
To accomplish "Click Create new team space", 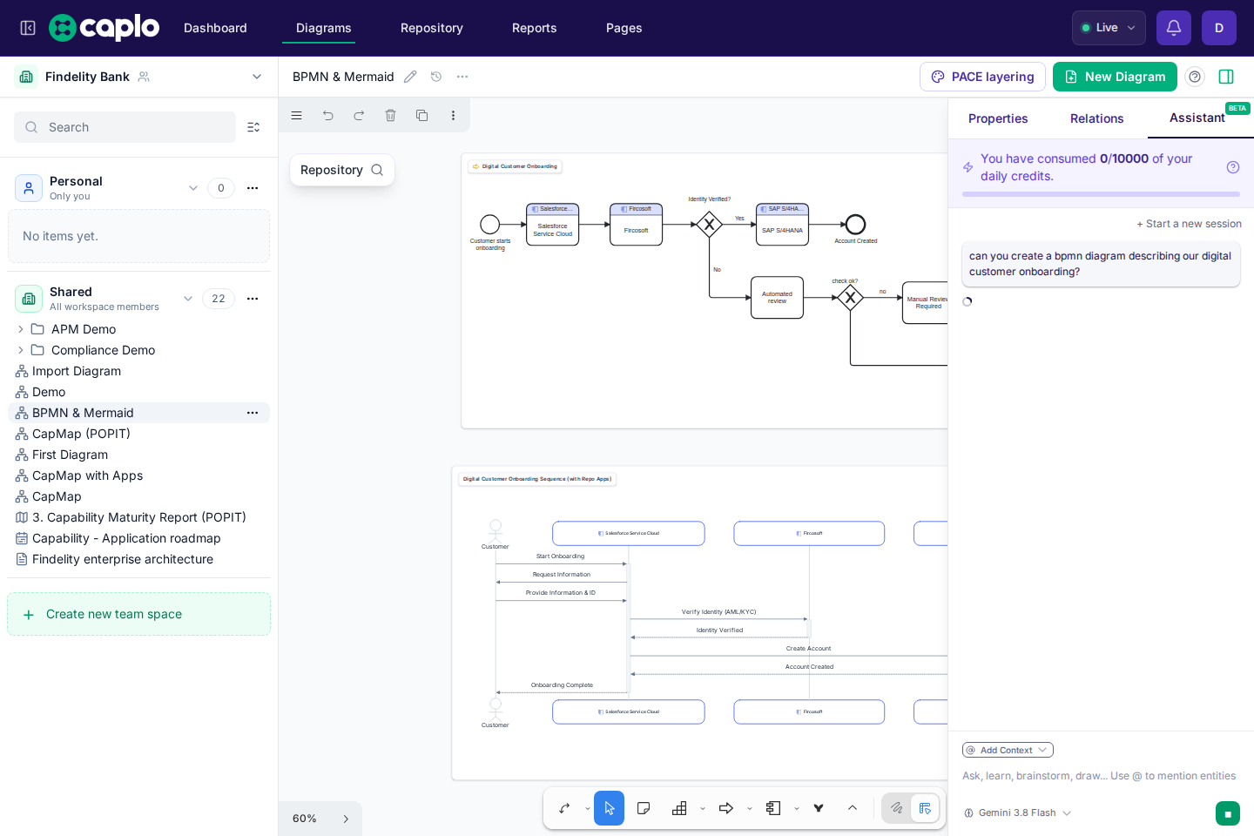I will pyautogui.click(x=139, y=614).
